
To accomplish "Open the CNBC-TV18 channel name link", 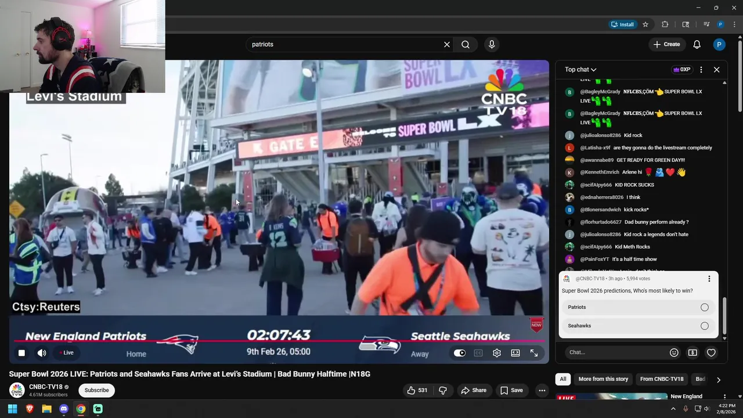I will tap(46, 387).
